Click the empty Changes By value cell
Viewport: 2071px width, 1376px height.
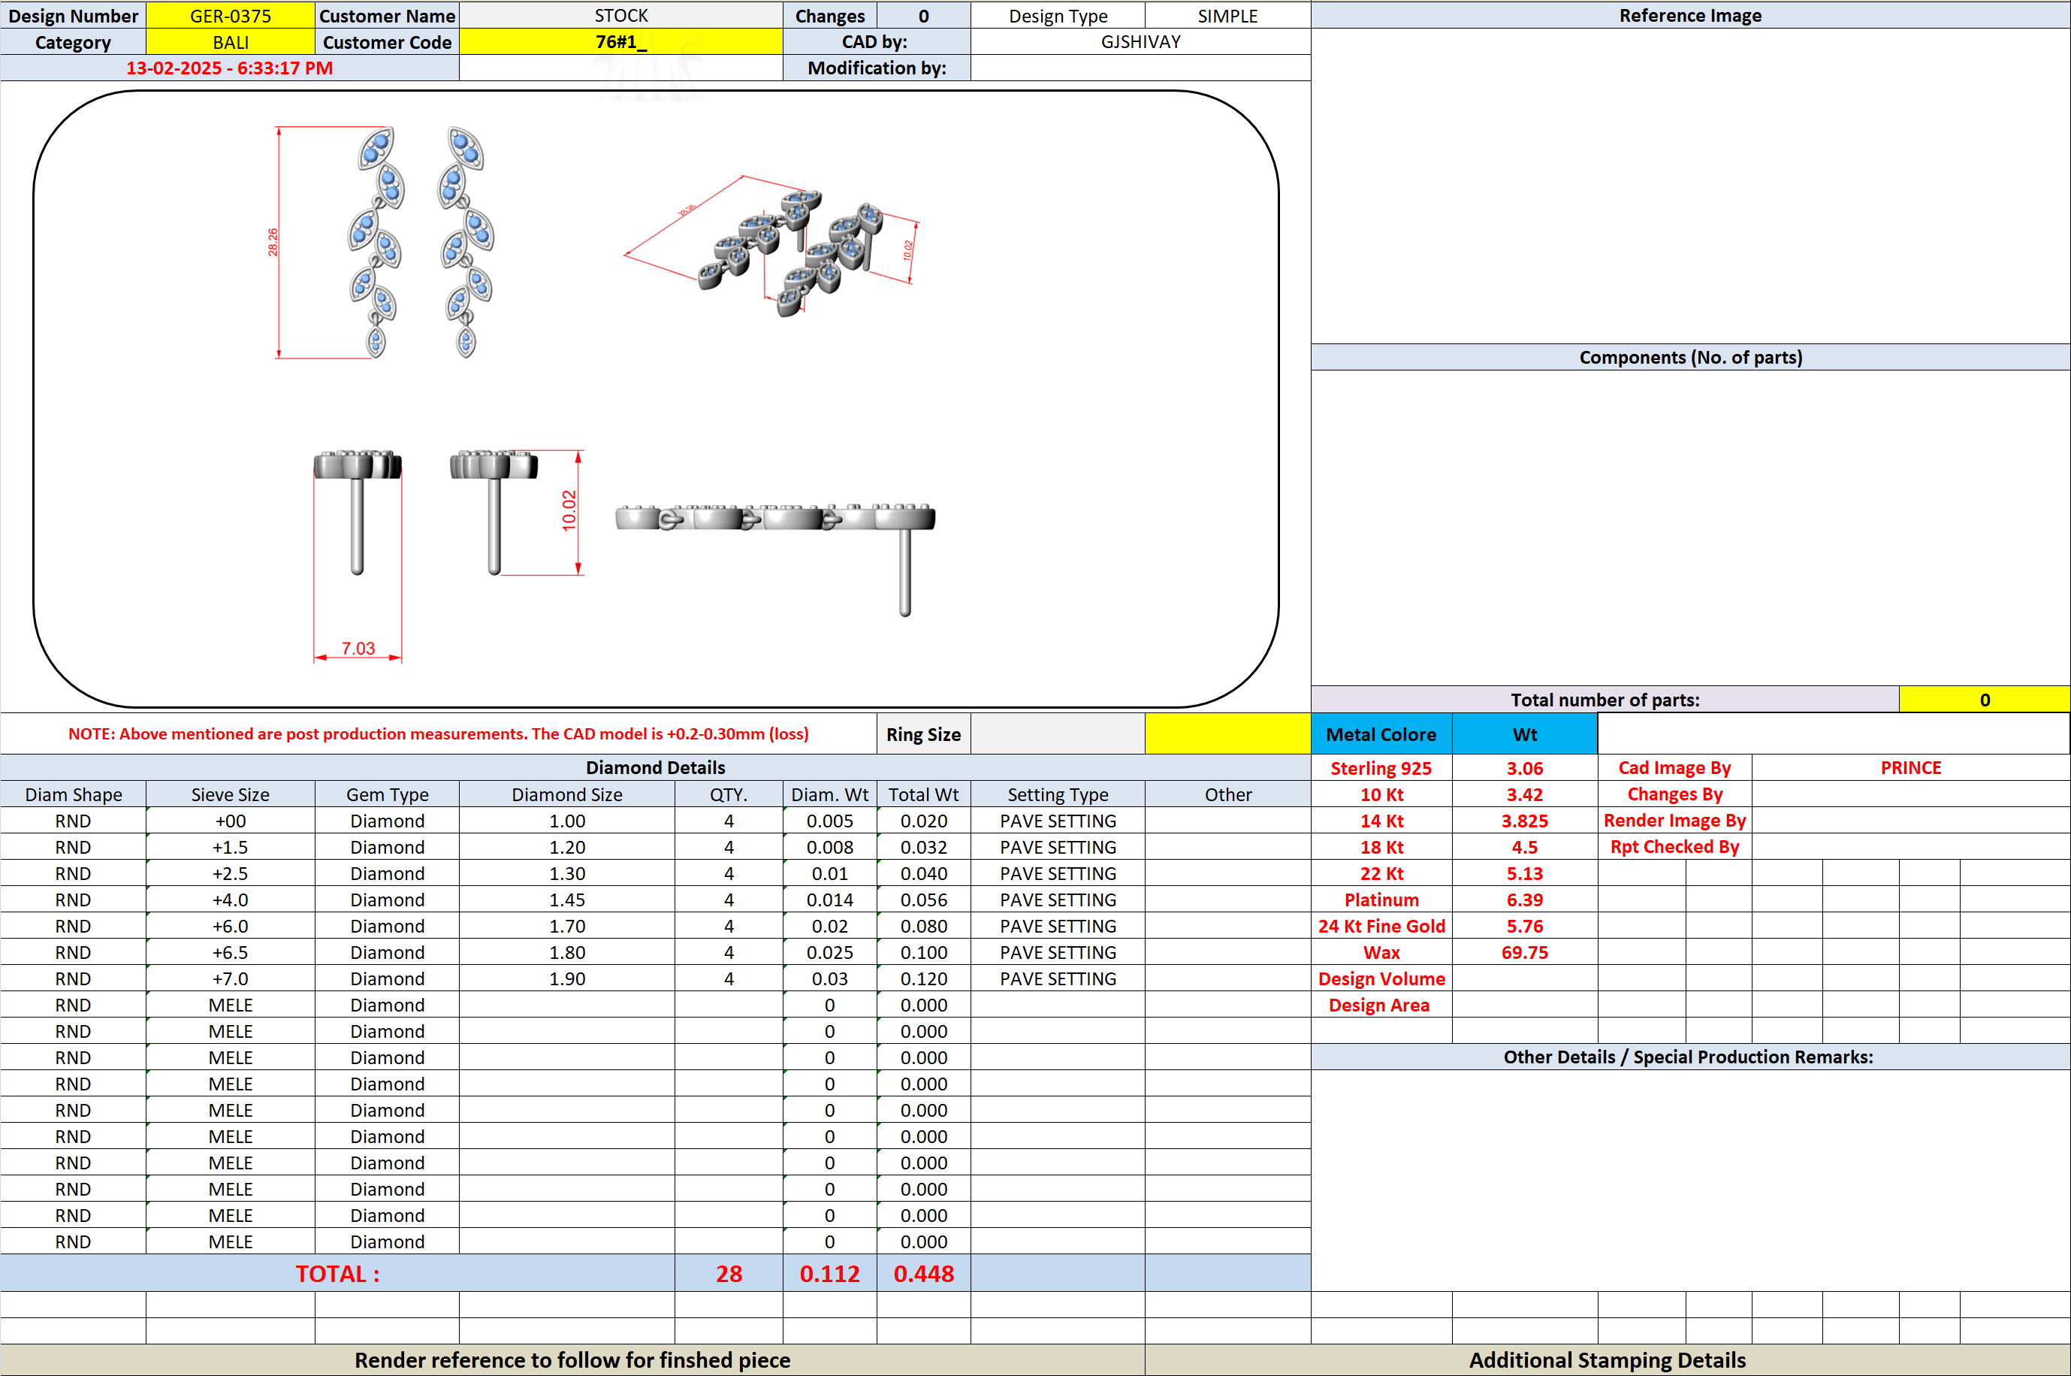coord(1910,794)
